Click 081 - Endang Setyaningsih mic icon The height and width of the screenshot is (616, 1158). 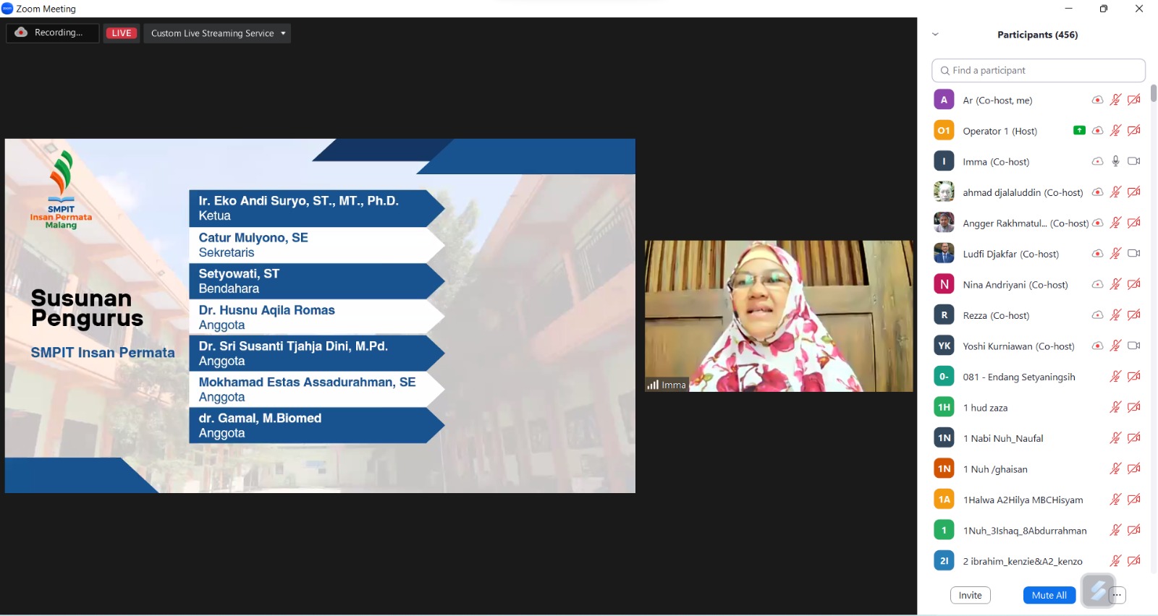tap(1115, 376)
